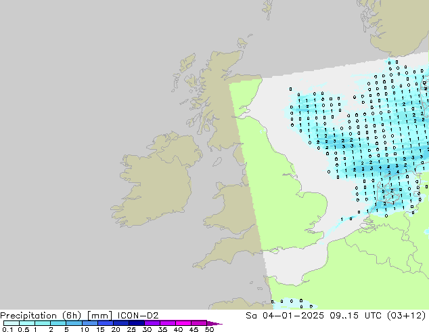Click the island of Ireland on the map

(157, 181)
